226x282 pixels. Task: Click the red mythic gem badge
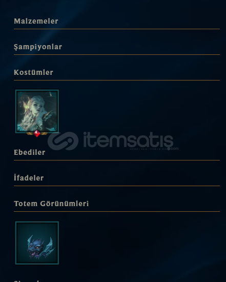coord(37,133)
